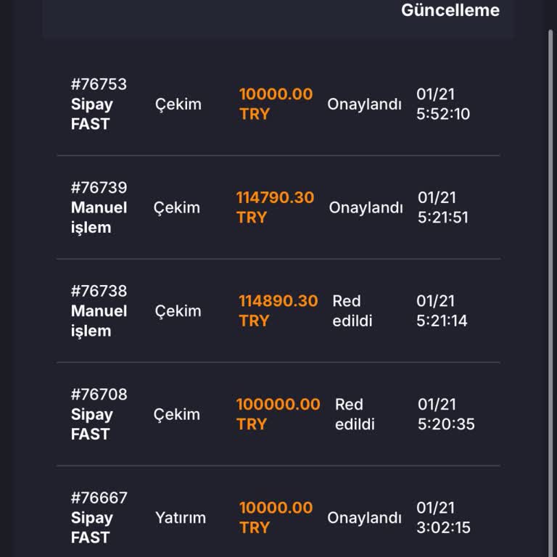Select the 100000.00 TRY amount
Viewport: 557px width, 557px height.
[x=278, y=414]
